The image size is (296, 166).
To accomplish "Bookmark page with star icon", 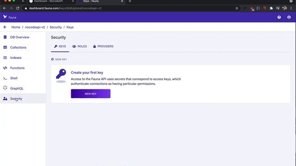I will coord(237,8).
